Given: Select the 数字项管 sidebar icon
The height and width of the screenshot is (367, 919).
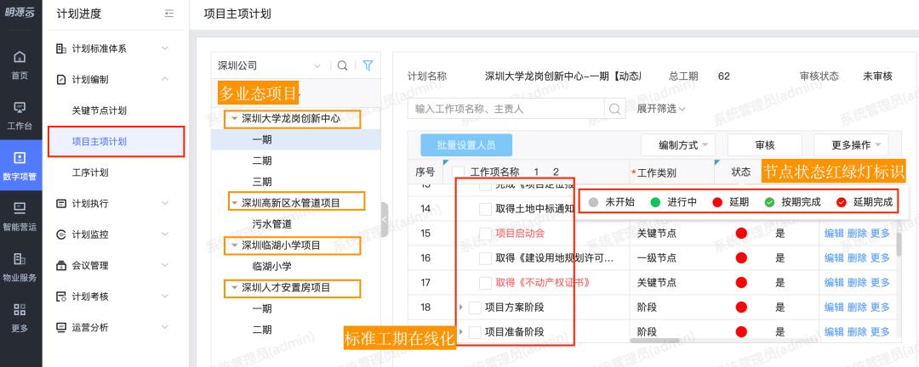Looking at the screenshot, I should click(x=20, y=157).
